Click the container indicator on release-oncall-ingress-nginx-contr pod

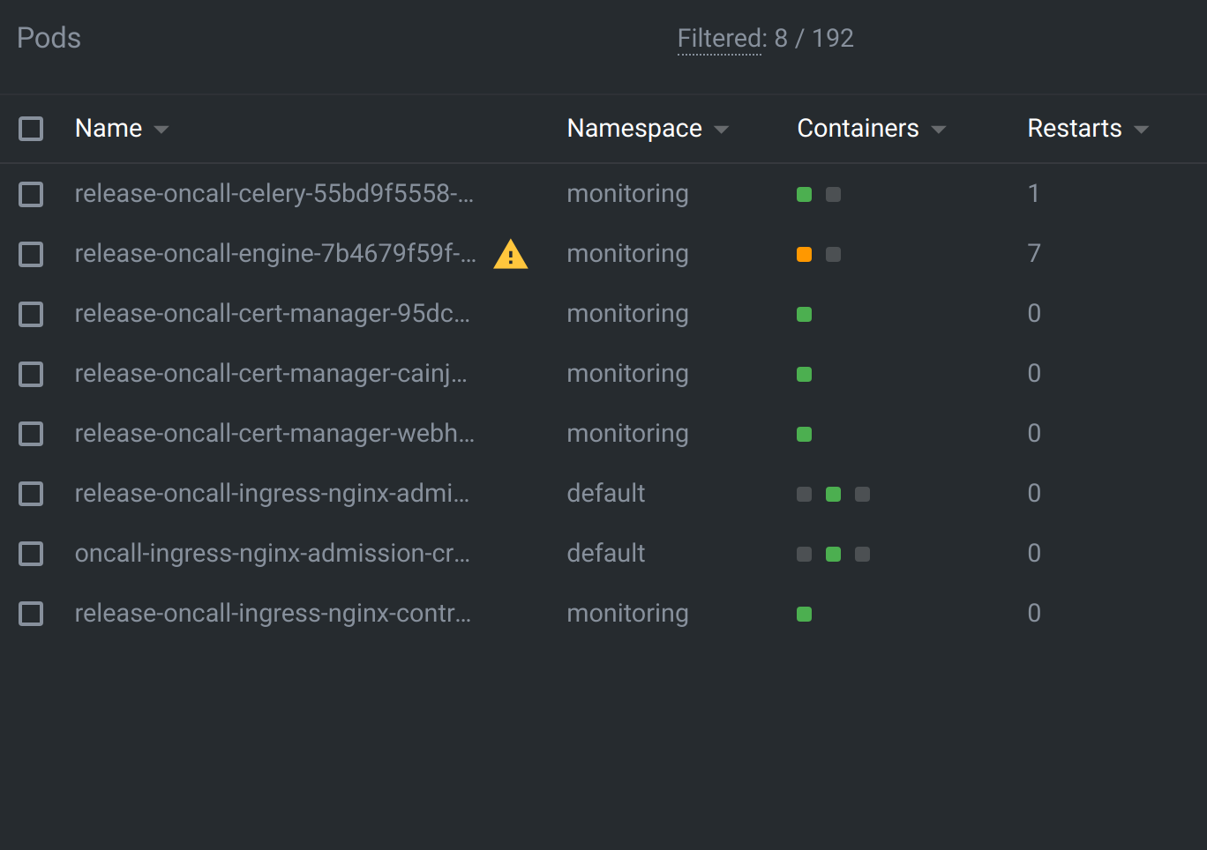(x=804, y=614)
